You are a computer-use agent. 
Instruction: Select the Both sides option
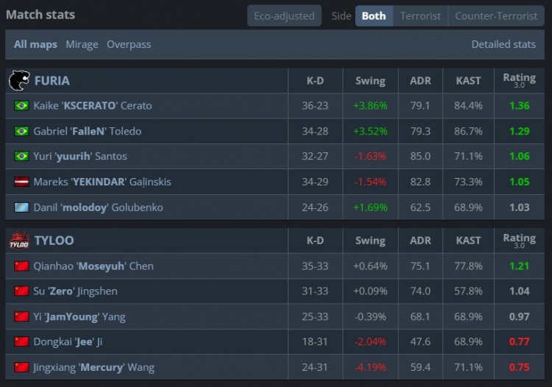click(374, 15)
